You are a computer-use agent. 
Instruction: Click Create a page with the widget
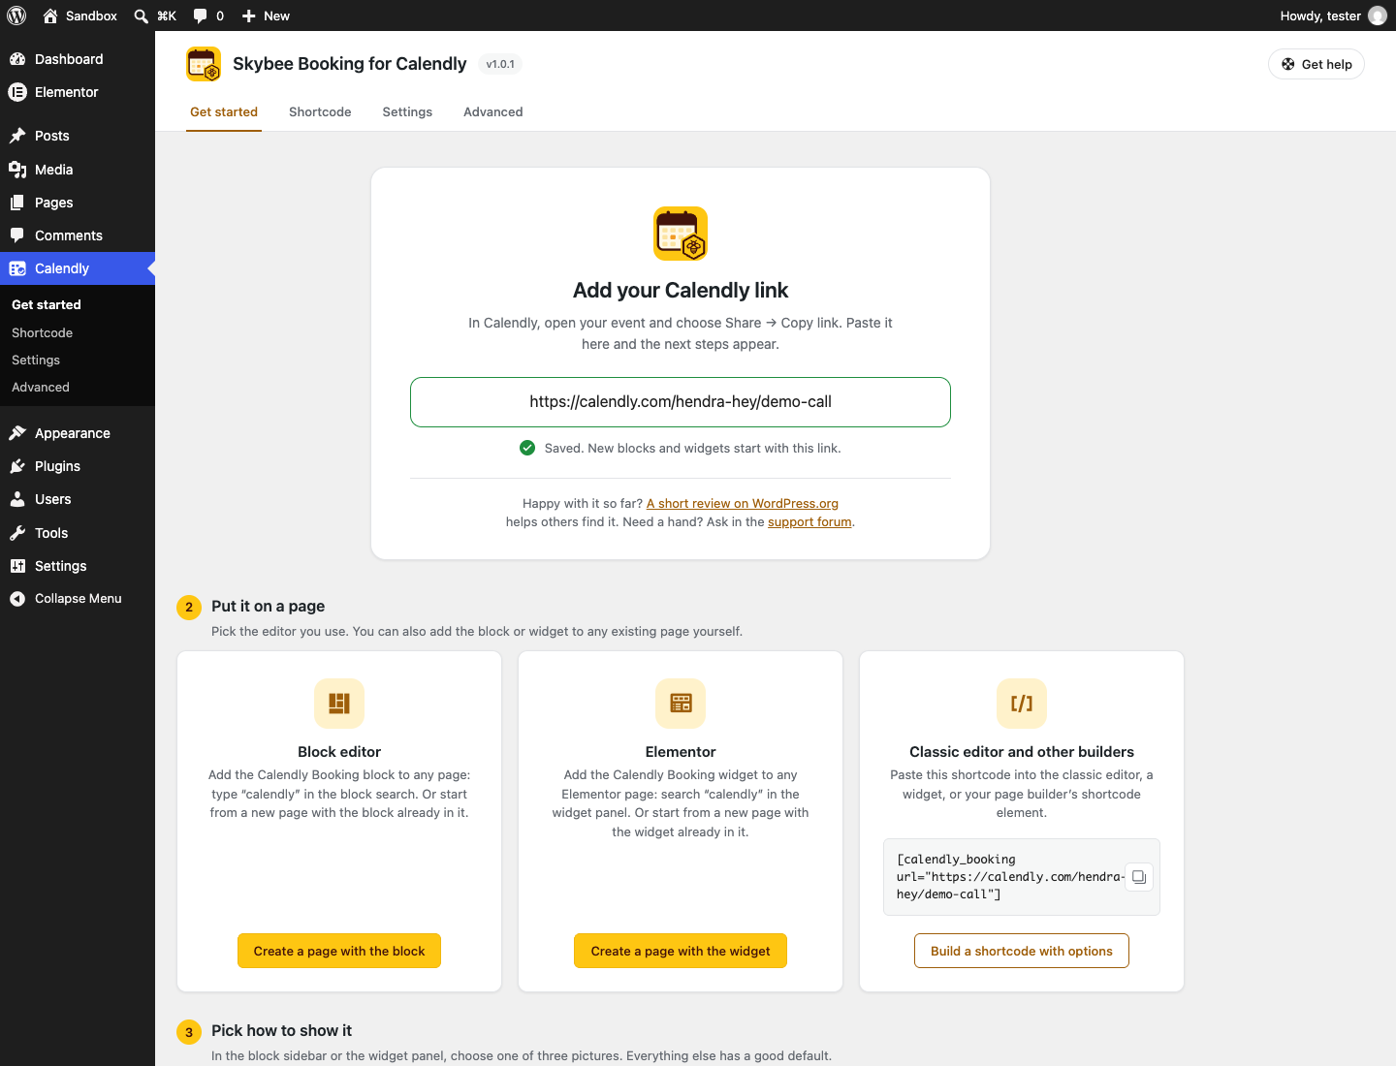[681, 951]
